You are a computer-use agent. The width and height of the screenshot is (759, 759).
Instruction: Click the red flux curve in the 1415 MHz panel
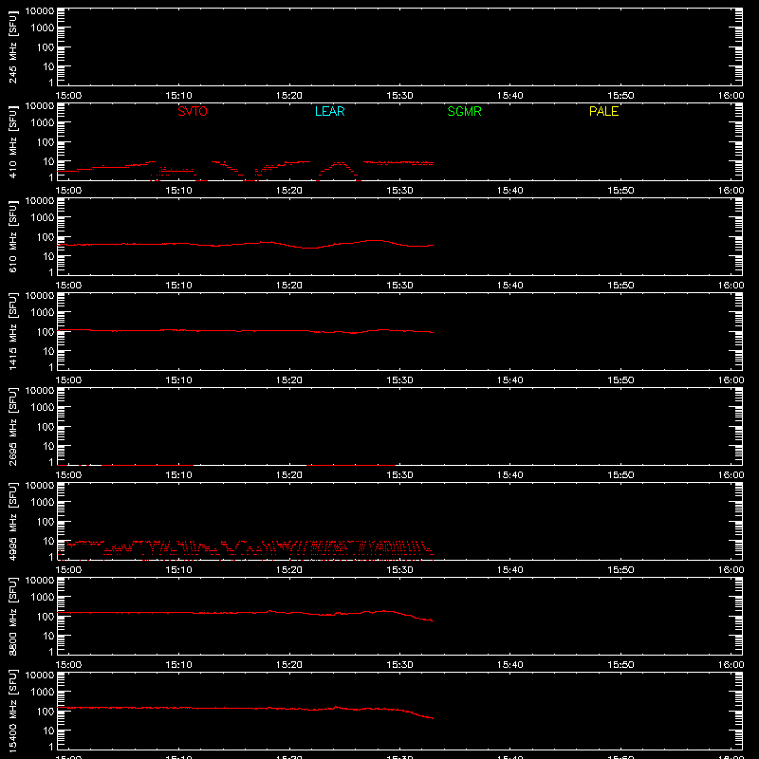[x=245, y=331]
